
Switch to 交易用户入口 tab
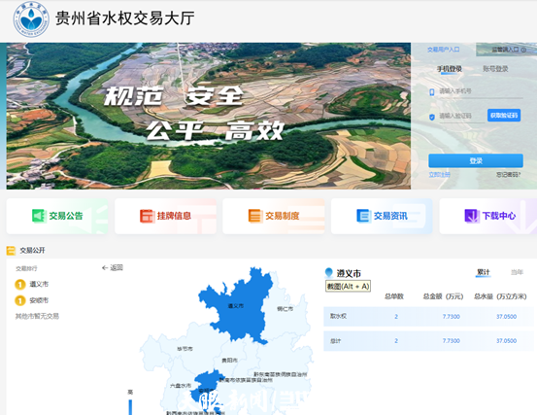coord(443,50)
